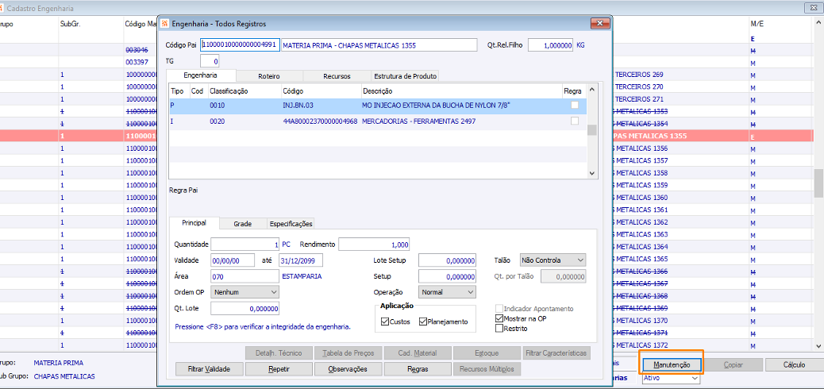The height and width of the screenshot is (389, 824).
Task: Click the Qt.Rel.Filho input field
Action: (x=551, y=45)
